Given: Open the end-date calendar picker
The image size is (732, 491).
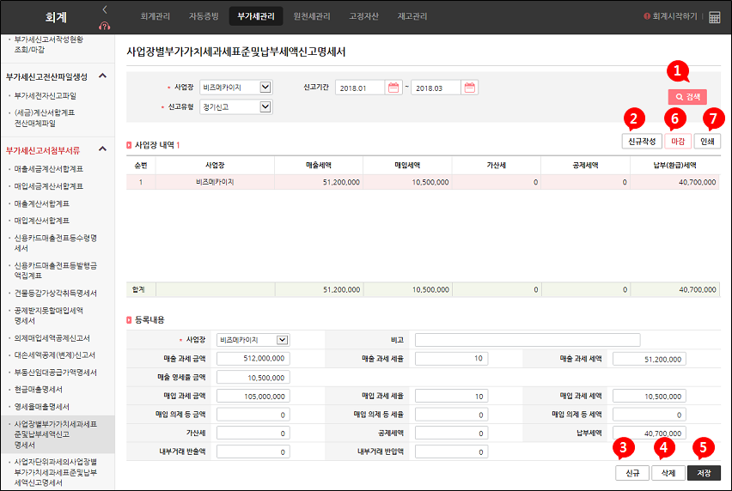Looking at the screenshot, I should tap(470, 88).
